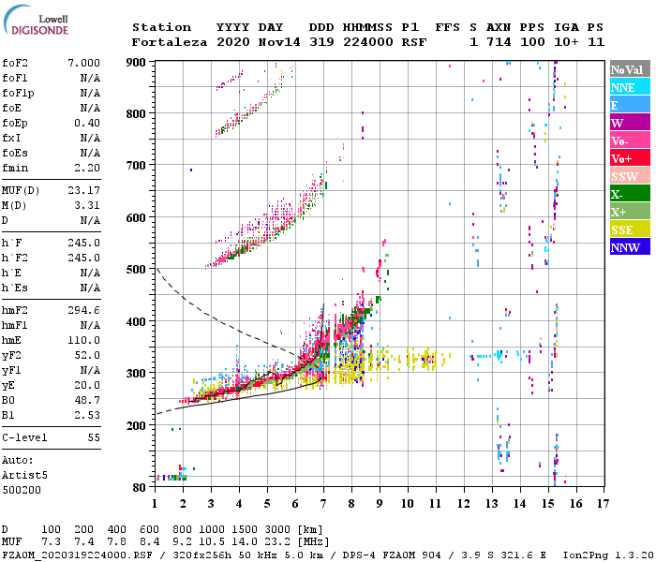Click the hmF2 value 294.6
The width and height of the screenshot is (656, 562).
83,310
